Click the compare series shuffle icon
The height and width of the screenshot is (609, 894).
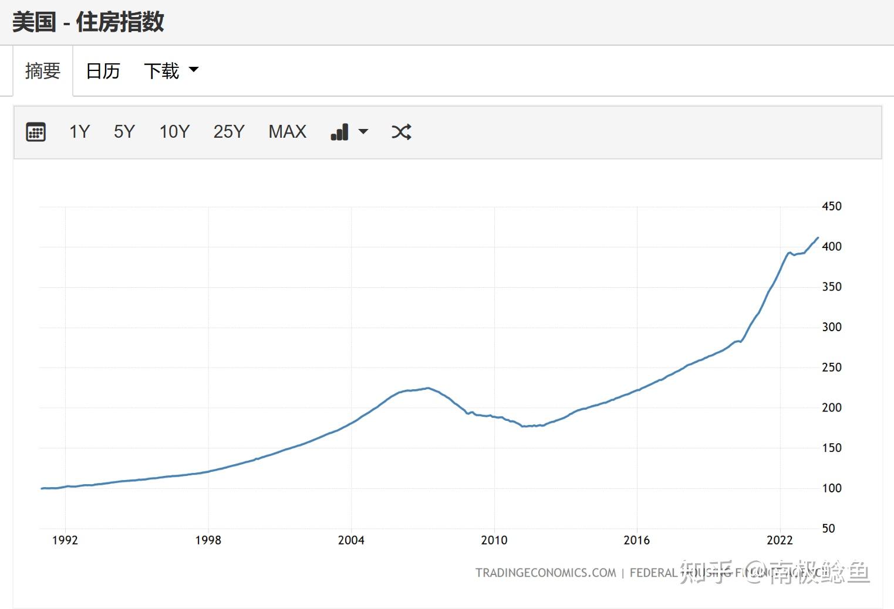click(402, 132)
